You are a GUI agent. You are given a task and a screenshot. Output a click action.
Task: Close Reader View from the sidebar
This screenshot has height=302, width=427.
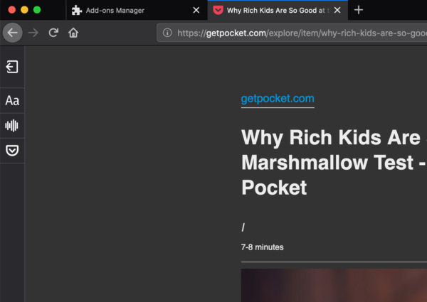pos(12,67)
